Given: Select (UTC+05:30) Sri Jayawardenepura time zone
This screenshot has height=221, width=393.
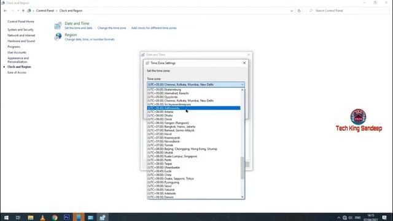Looking at the screenshot, I should point(194,104).
